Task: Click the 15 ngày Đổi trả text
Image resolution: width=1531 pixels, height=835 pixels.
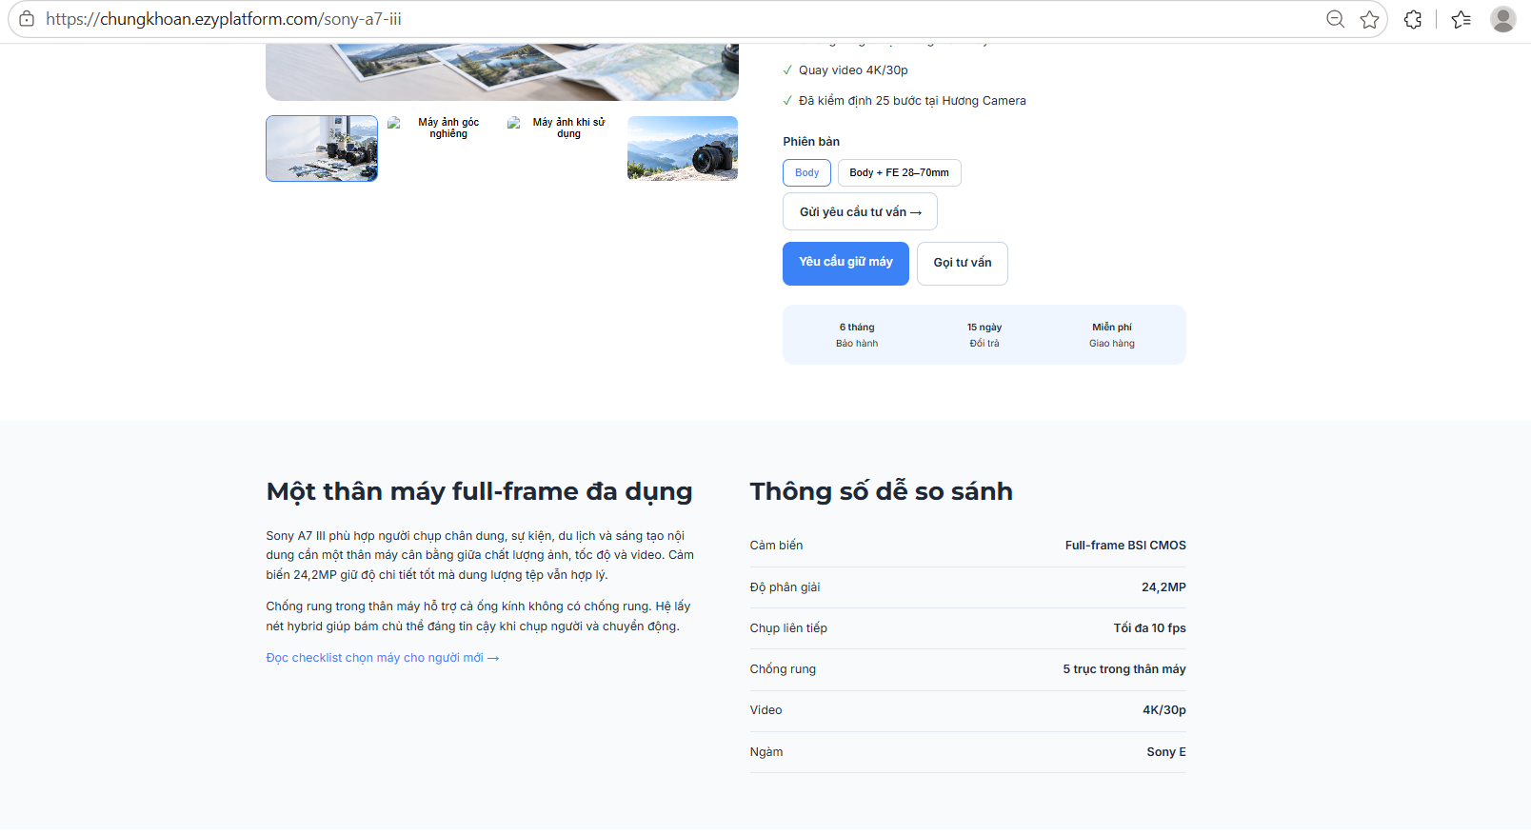Action: (x=984, y=335)
